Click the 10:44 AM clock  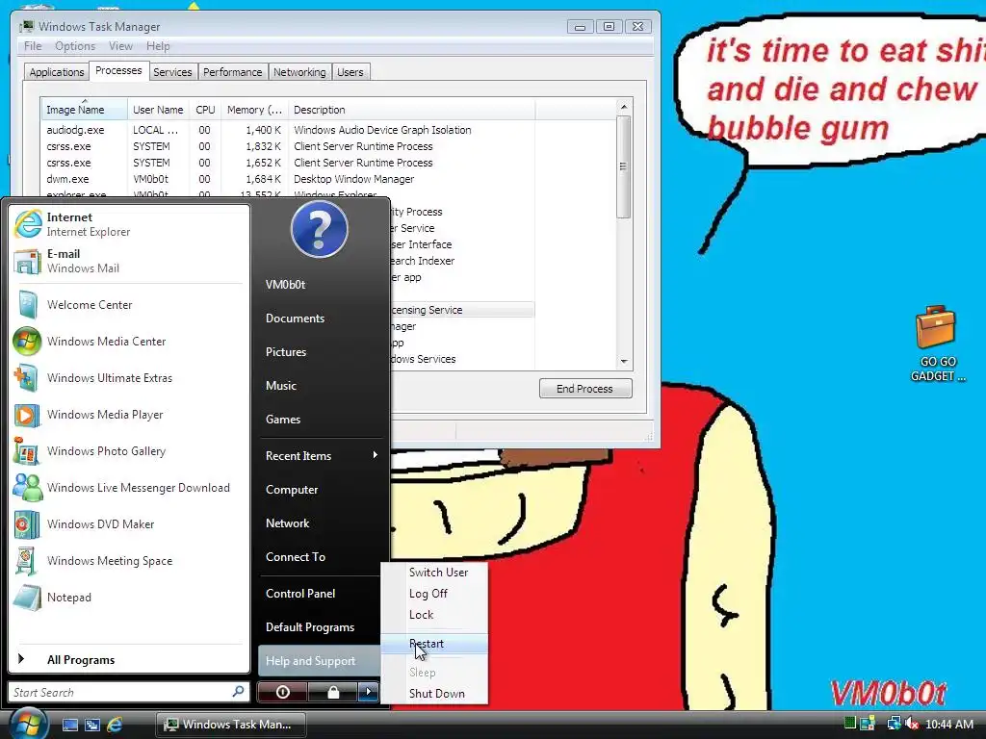click(x=949, y=725)
